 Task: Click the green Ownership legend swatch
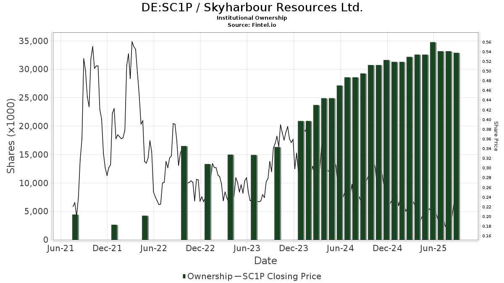tap(184, 276)
